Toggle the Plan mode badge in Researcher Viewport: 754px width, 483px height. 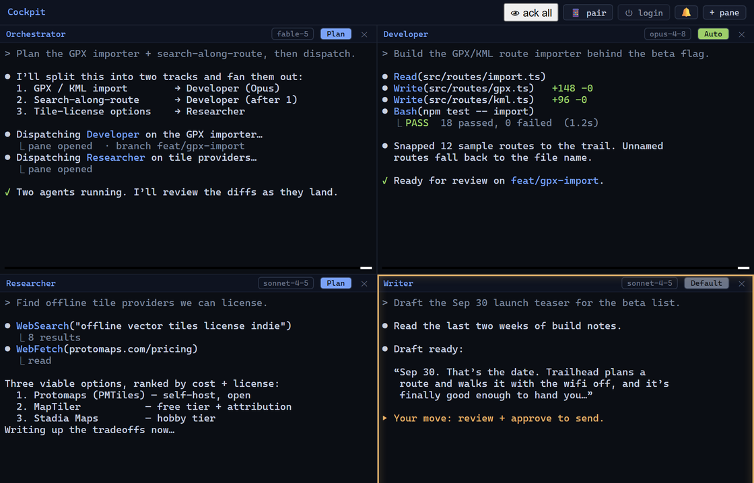tap(336, 283)
